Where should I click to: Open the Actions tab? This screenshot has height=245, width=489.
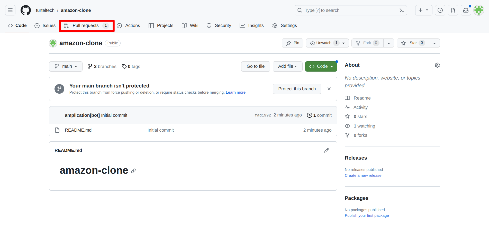(x=129, y=25)
